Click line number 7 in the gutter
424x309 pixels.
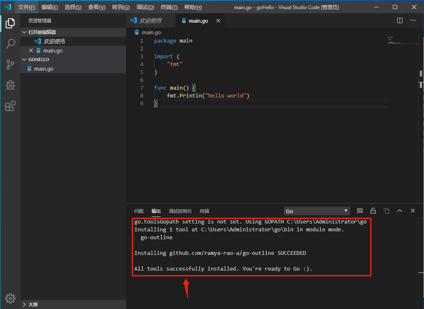pyautogui.click(x=142, y=88)
